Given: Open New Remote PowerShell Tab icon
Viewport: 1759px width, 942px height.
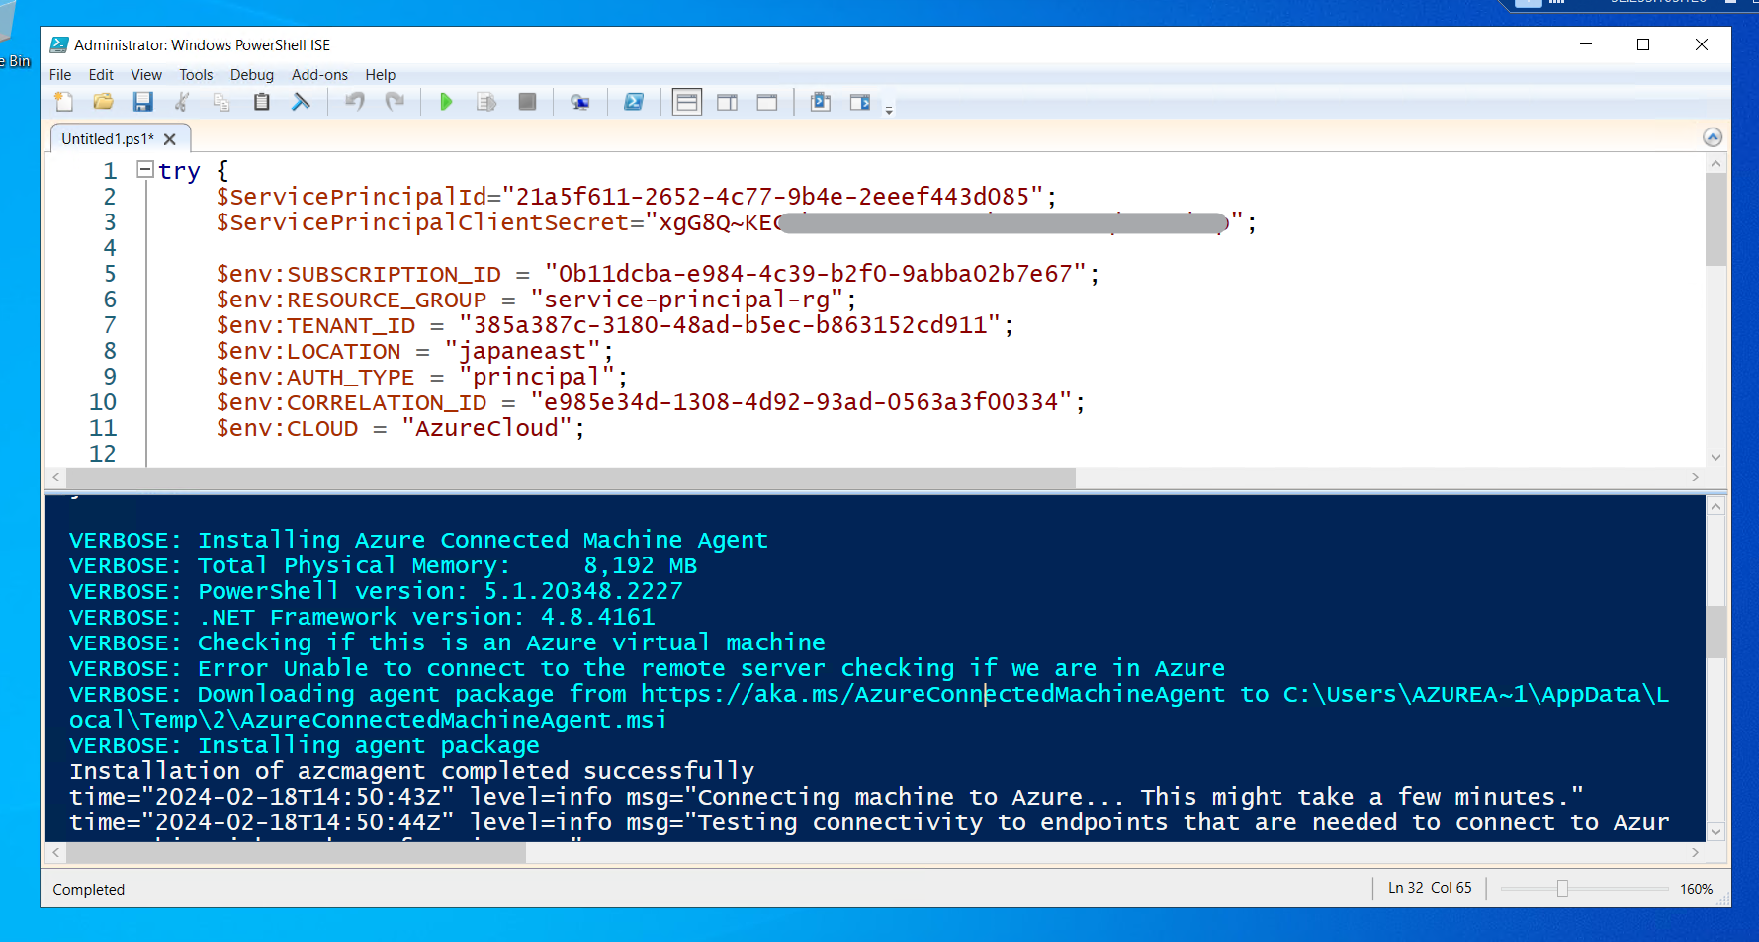Looking at the screenshot, I should (x=580, y=102).
